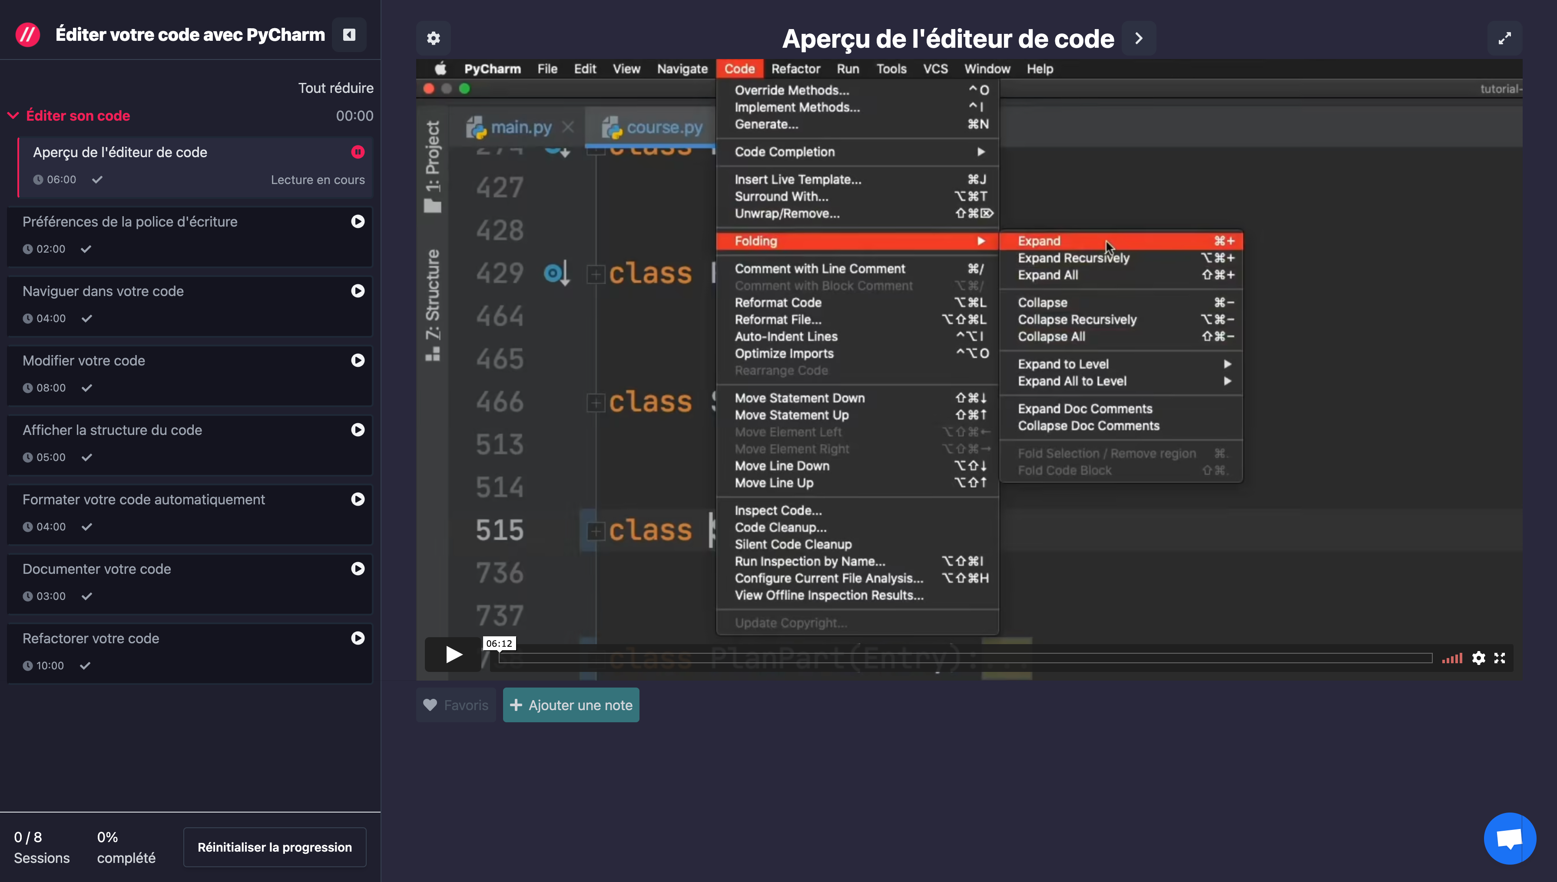Collapse sidebar using the arrow icon by course title
Viewport: 1557px width, 882px height.
pos(349,35)
